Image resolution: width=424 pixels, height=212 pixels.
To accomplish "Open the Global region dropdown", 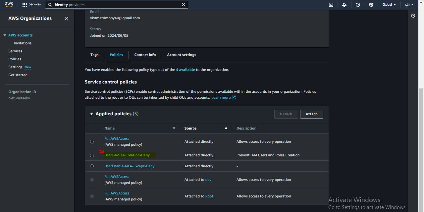I will (x=389, y=5).
